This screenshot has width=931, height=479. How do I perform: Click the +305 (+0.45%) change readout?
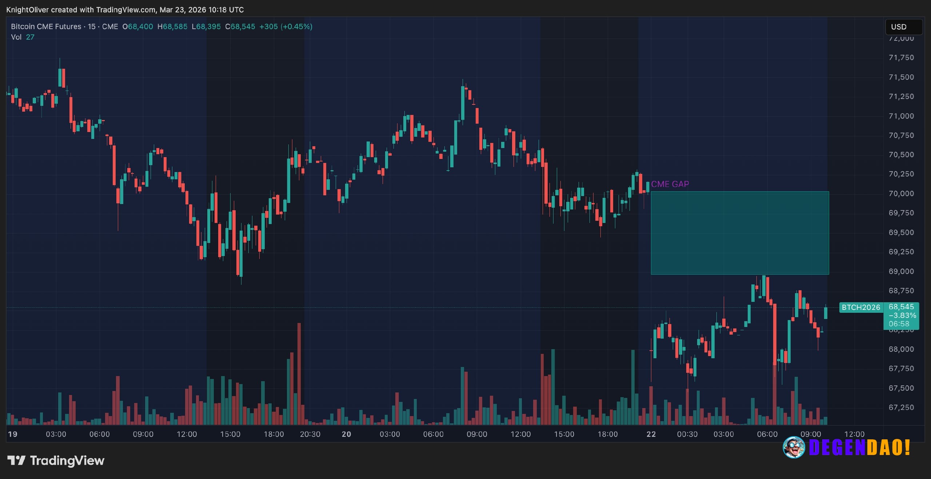point(286,27)
